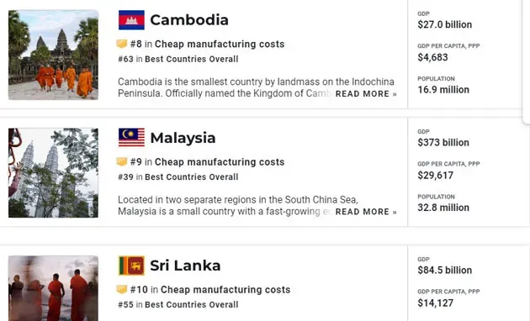Viewport: 530px width, 321px height.
Task: Click the Cambodia flag icon
Action: 131,20
